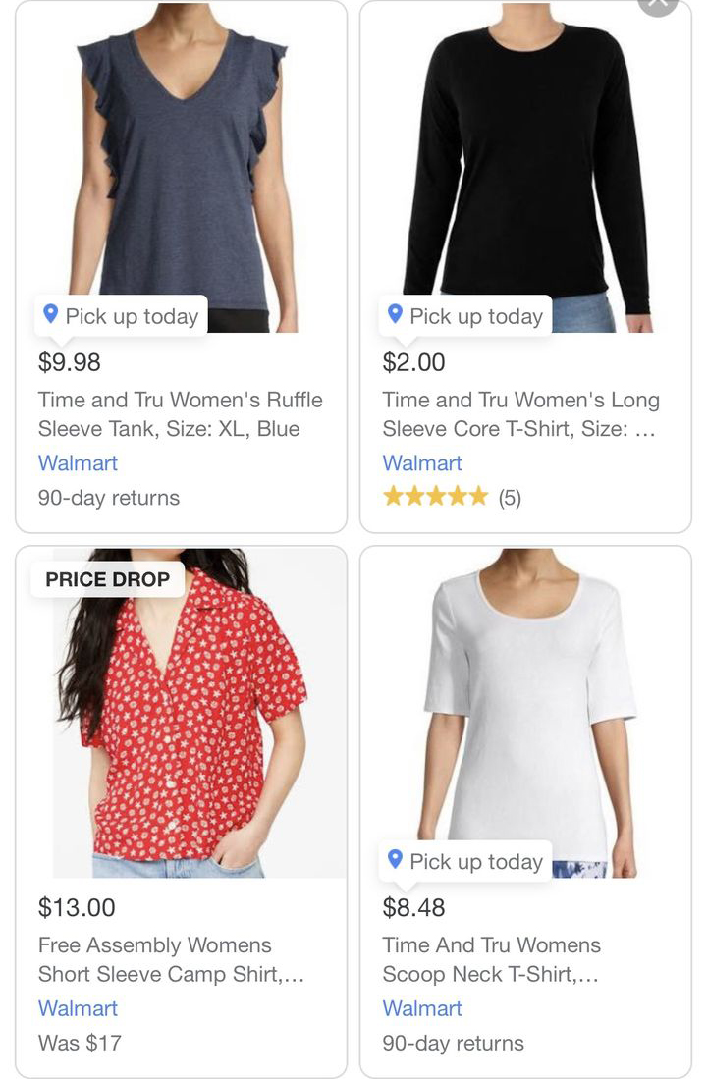Tap location pin on black long sleeve shirt

pos(396,315)
